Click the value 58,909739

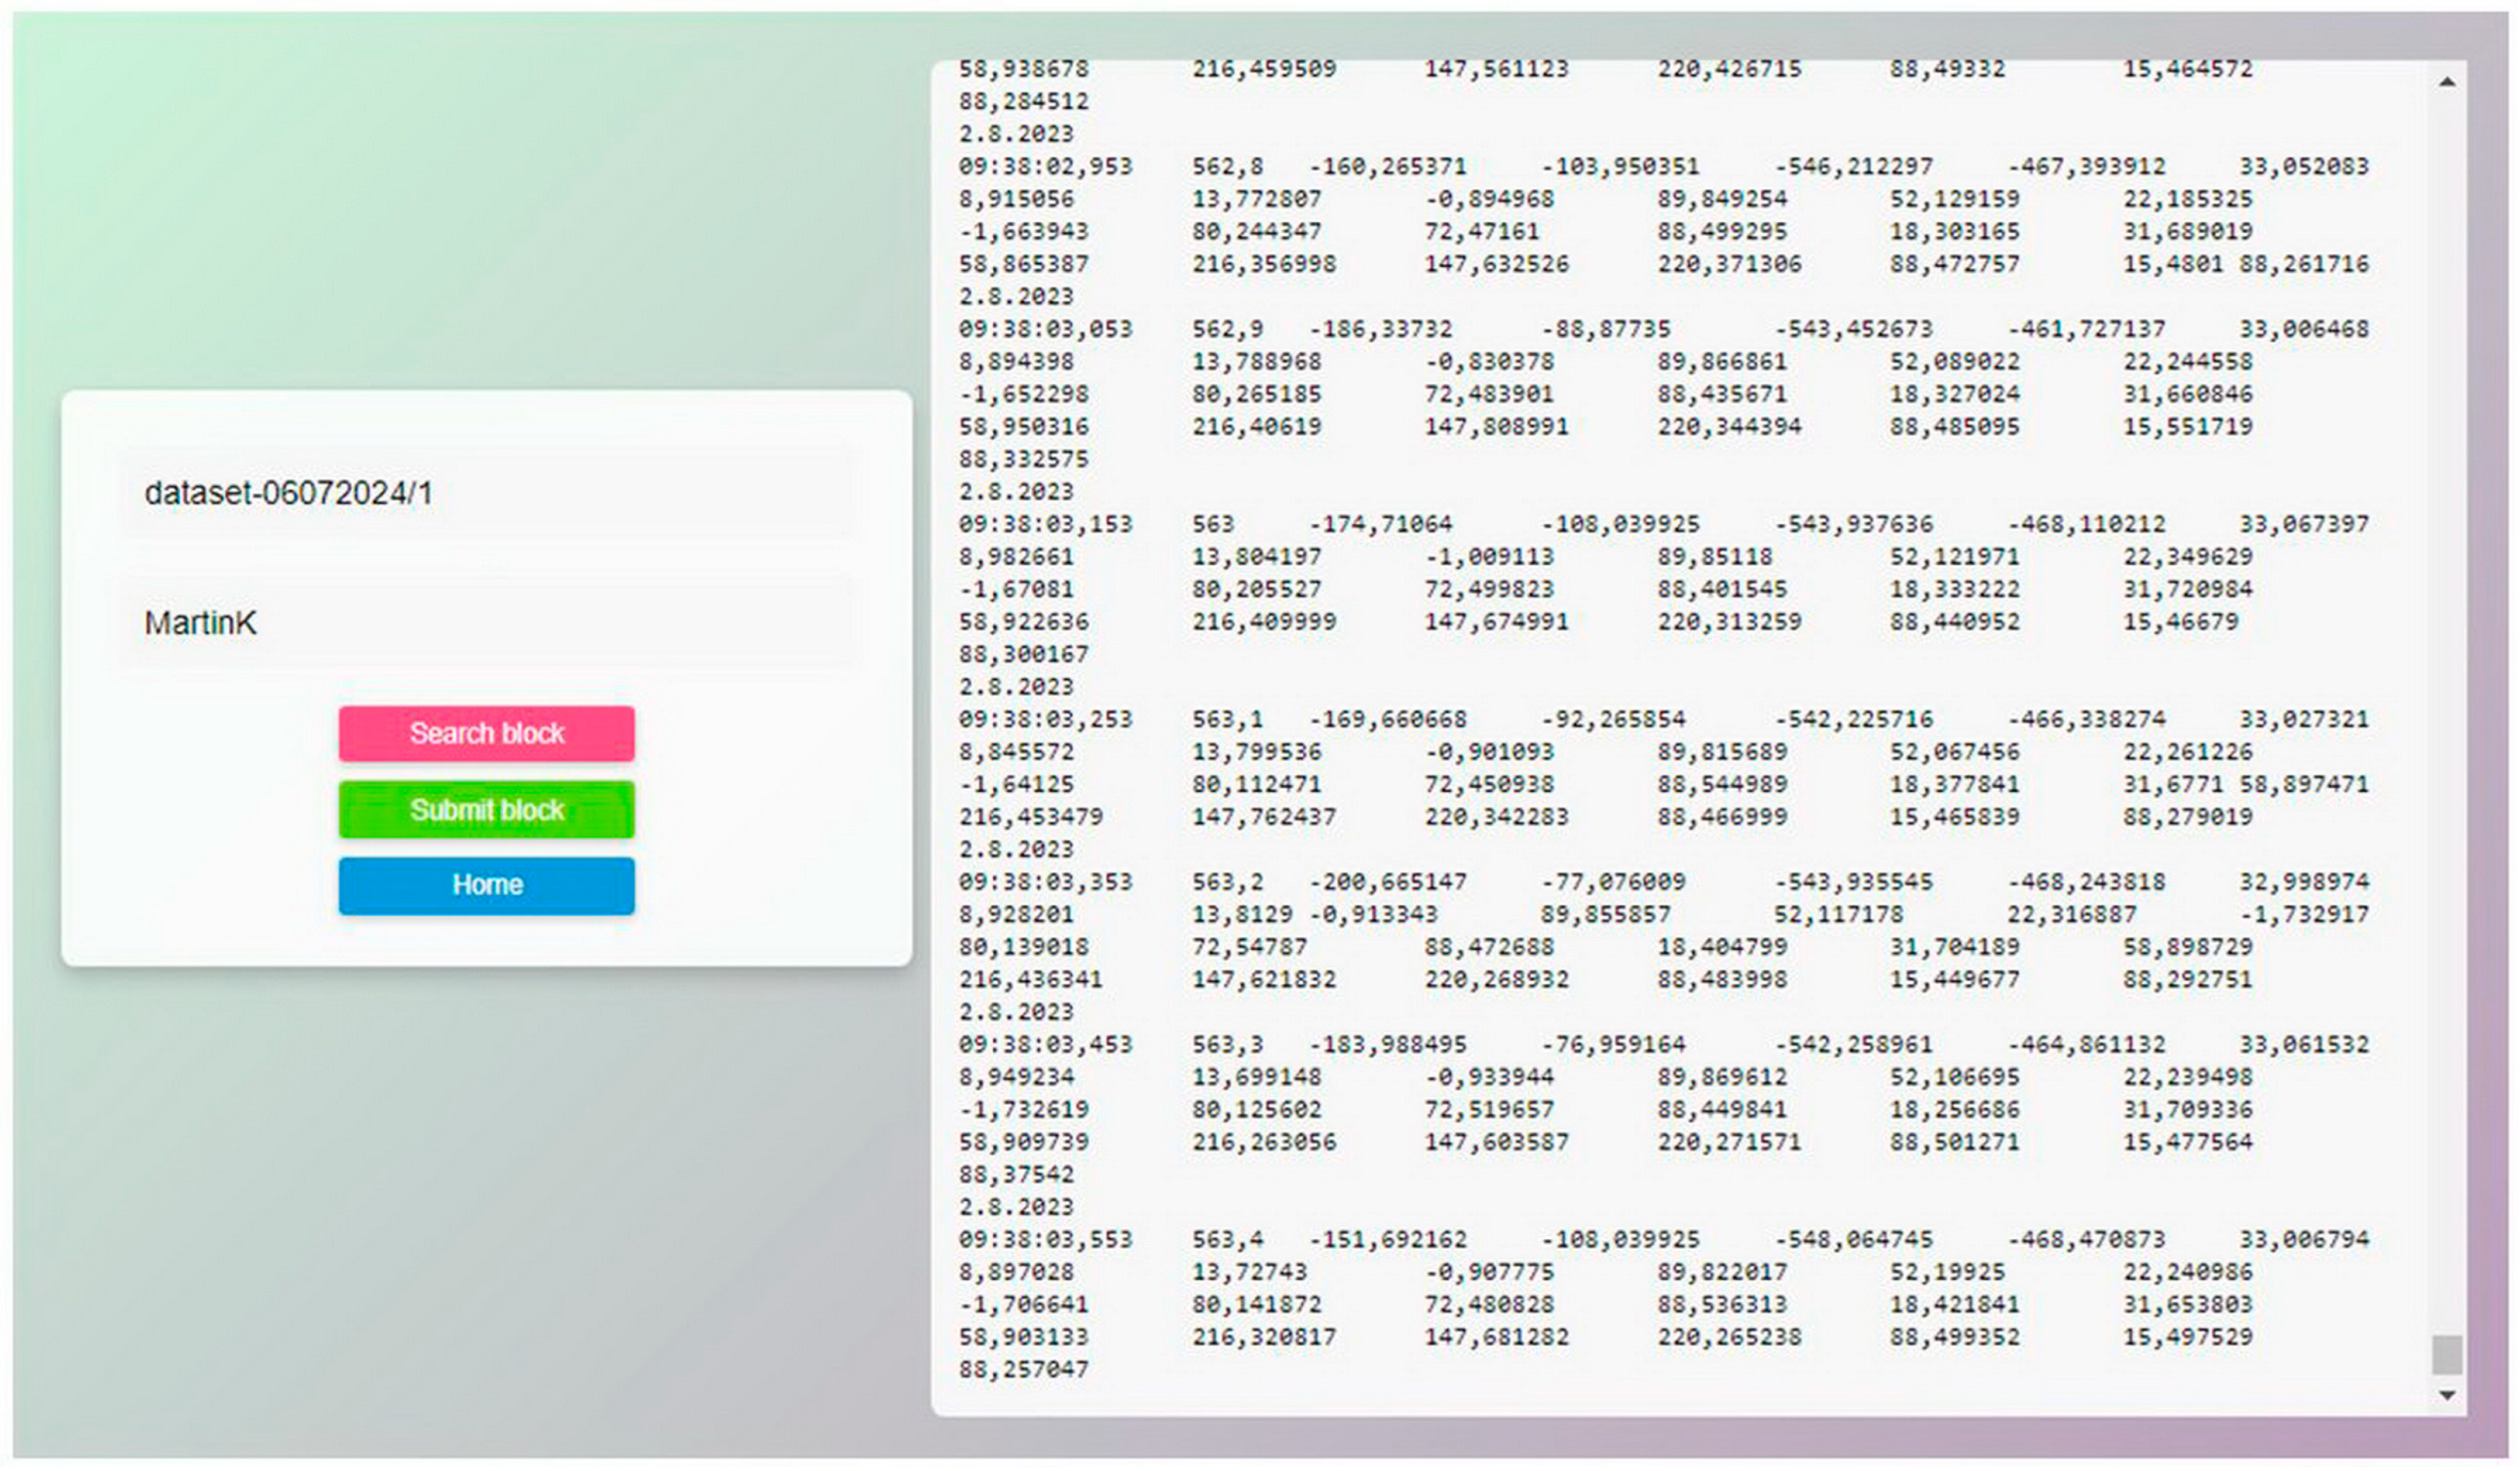click(1023, 1142)
